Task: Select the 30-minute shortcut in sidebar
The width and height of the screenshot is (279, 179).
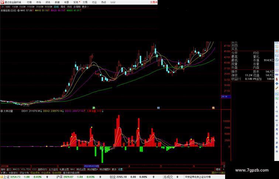Action: tap(277, 116)
